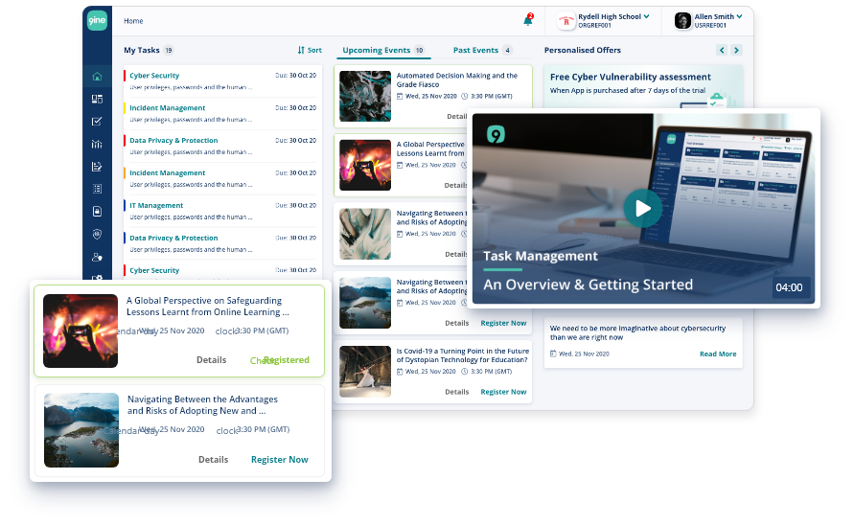
Task: Click Register Now for the Covid-19 event
Action: click(x=503, y=392)
